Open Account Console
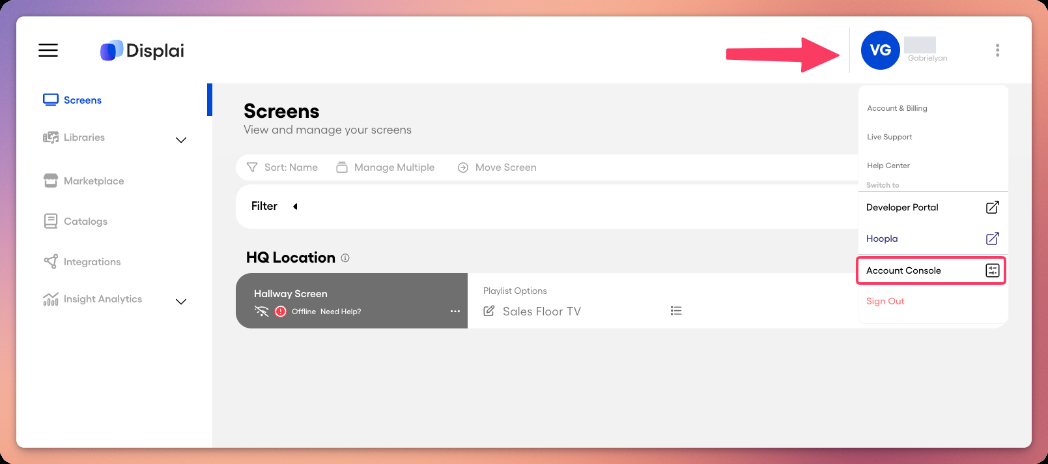1048x464 pixels. point(931,270)
